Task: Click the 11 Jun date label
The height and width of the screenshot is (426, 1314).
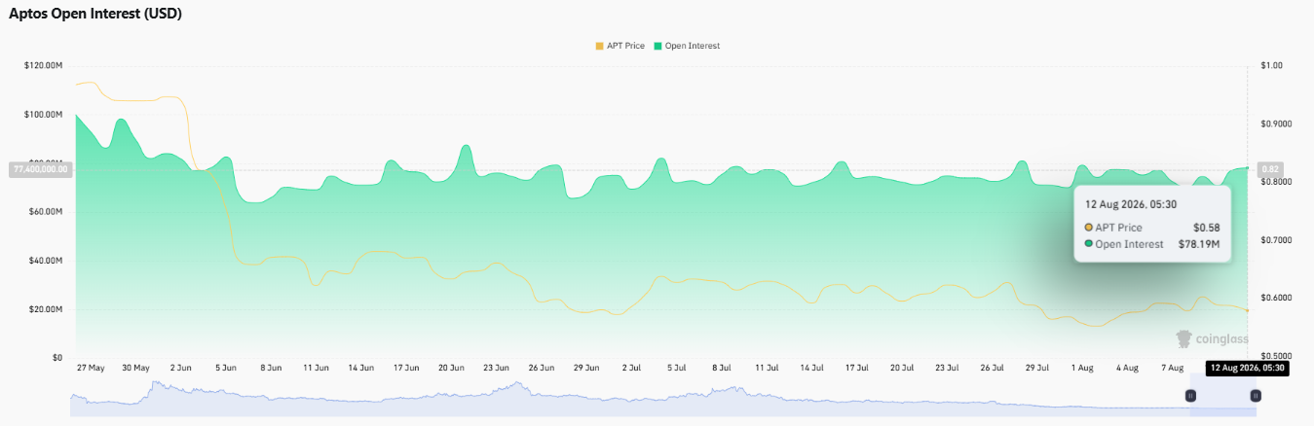Action: tap(315, 369)
